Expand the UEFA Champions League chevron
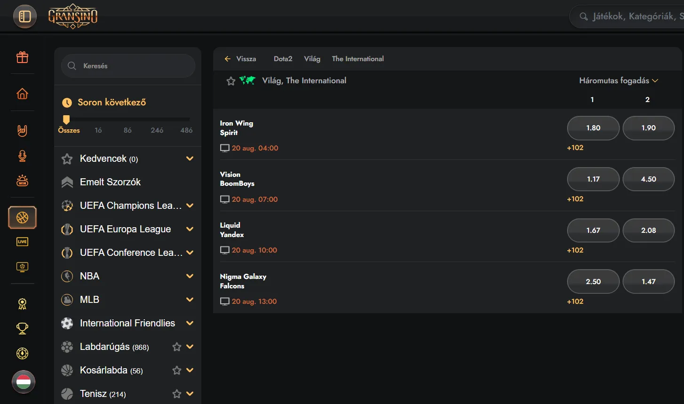The width and height of the screenshot is (684, 404). [190, 206]
